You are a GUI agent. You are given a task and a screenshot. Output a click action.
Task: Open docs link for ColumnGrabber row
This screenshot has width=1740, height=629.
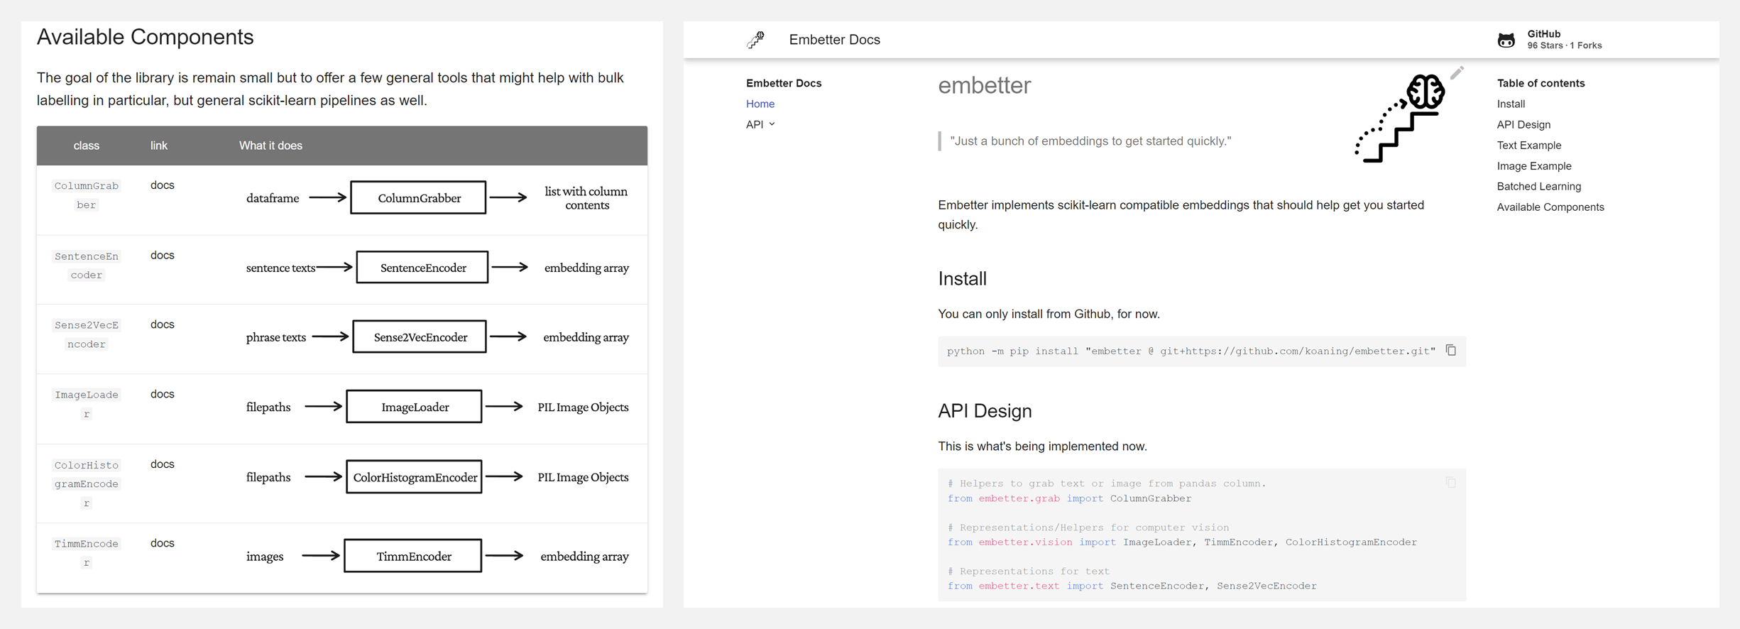(x=163, y=185)
